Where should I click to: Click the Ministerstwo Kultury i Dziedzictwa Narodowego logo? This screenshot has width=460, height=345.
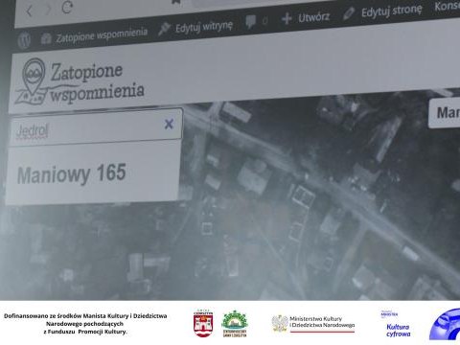click(313, 324)
